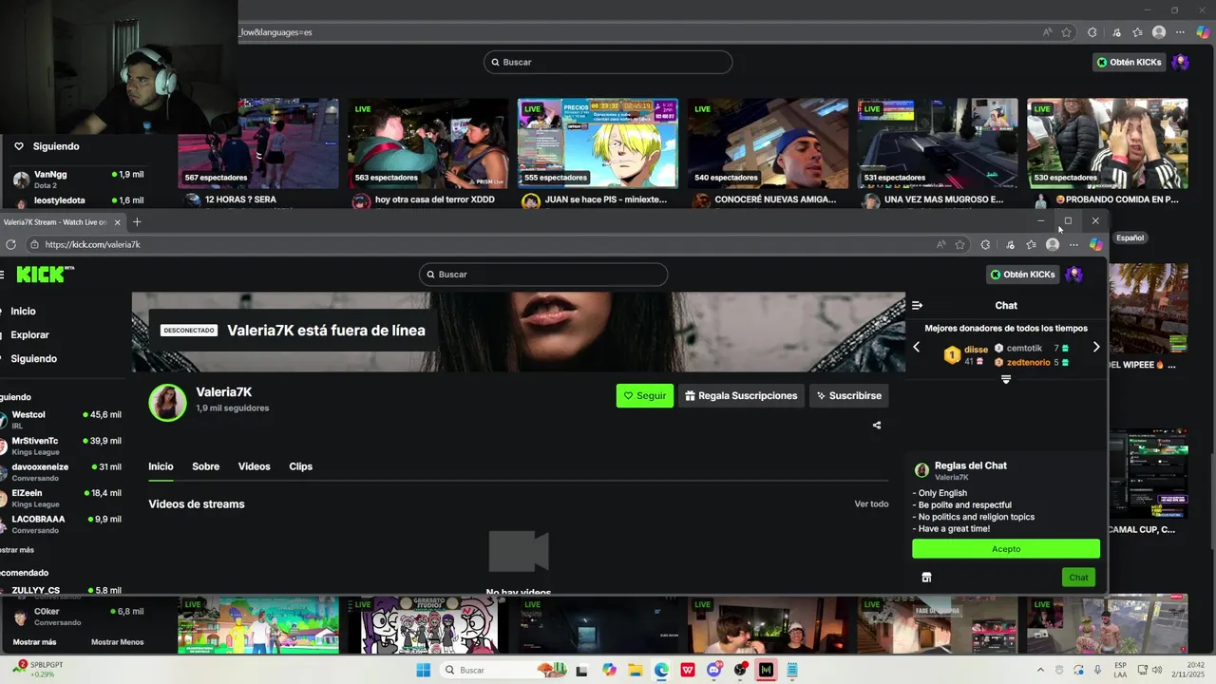Click the taskbar Buscar search box

click(503, 670)
